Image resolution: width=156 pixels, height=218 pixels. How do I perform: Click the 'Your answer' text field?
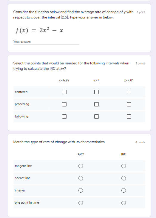click(x=46, y=41)
